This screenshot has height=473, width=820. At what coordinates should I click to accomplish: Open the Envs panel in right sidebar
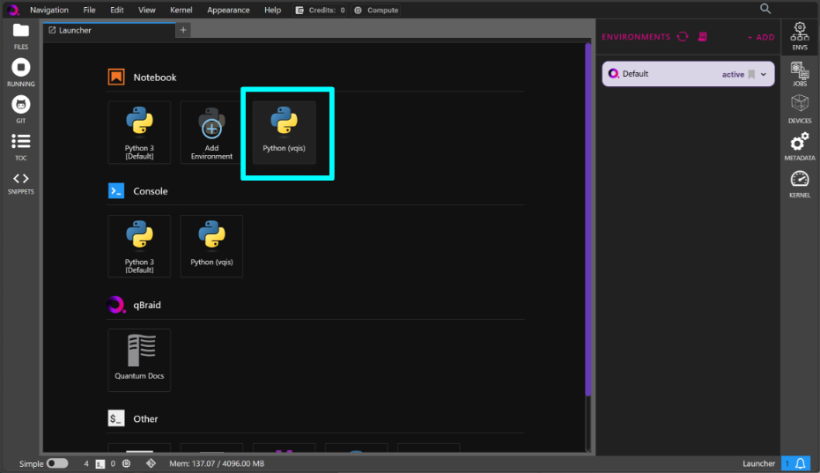[800, 36]
